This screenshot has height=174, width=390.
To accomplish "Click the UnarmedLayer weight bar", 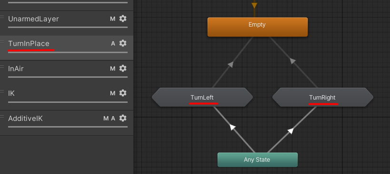I will coord(68,27).
